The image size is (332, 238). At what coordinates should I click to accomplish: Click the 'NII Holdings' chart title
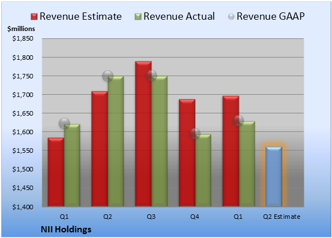coord(66,230)
